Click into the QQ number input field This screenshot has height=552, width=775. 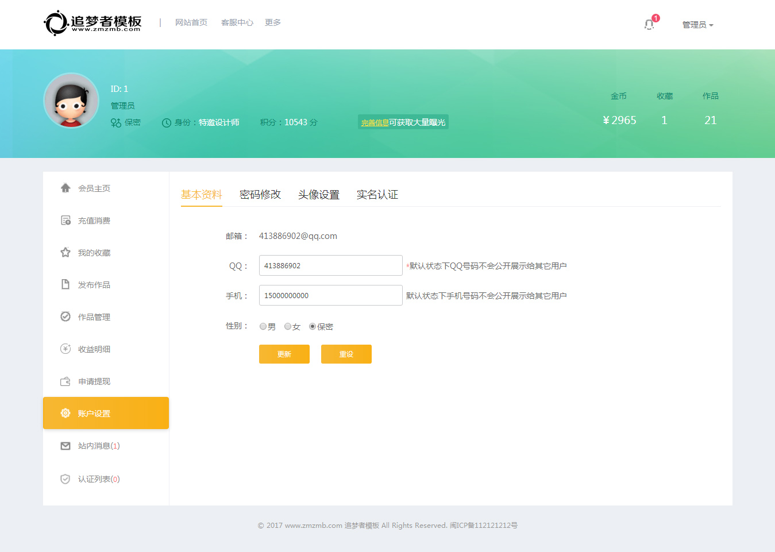point(330,265)
